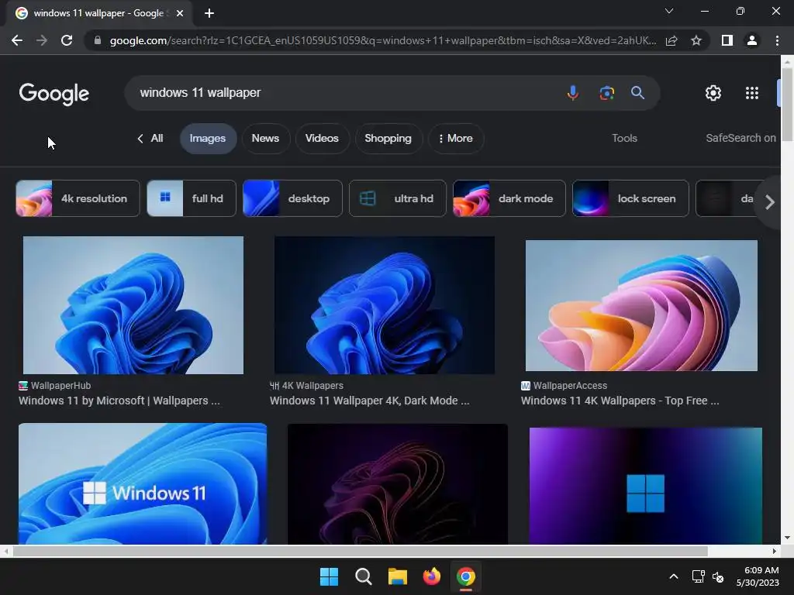This screenshot has height=595, width=794.
Task: Open purple gradient Windows logo thumbnail
Action: [646, 486]
